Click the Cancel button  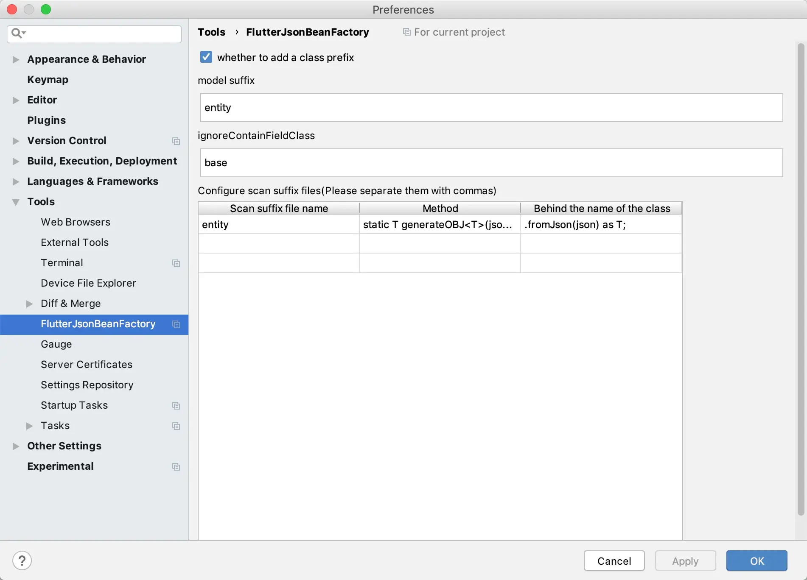click(x=614, y=560)
